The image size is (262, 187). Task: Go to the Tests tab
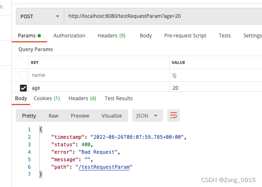pos(224,36)
